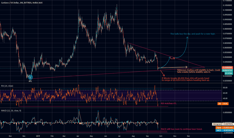Select the teal 0.03818750 price label
234x138 pixels.
227,71
